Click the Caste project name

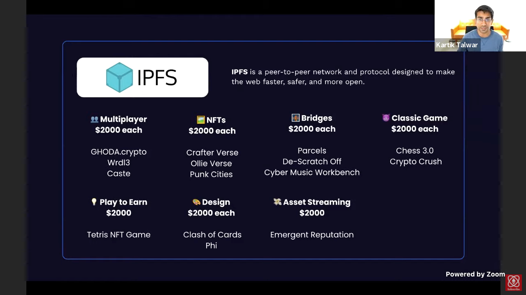pyautogui.click(x=119, y=173)
